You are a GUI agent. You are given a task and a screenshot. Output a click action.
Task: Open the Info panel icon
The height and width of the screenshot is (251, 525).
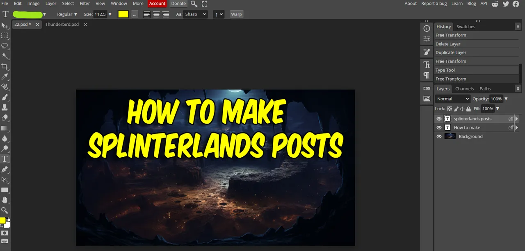[x=427, y=28]
